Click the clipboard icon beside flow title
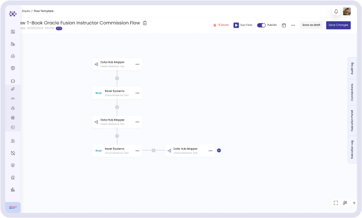This screenshot has width=362, height=218. point(145,23)
